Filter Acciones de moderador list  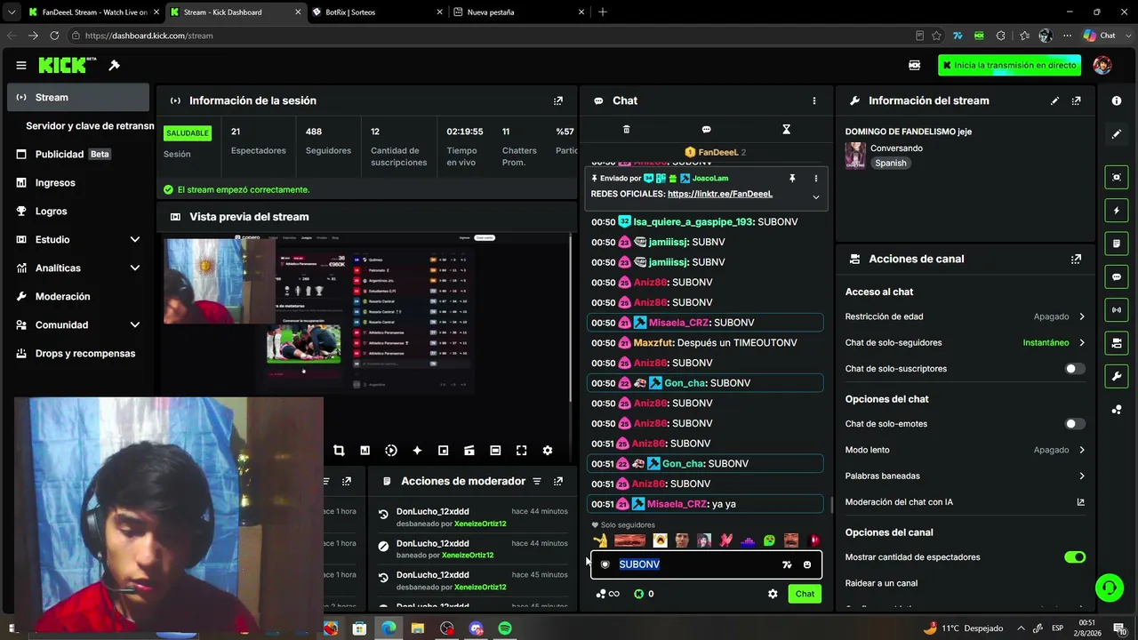(x=537, y=482)
